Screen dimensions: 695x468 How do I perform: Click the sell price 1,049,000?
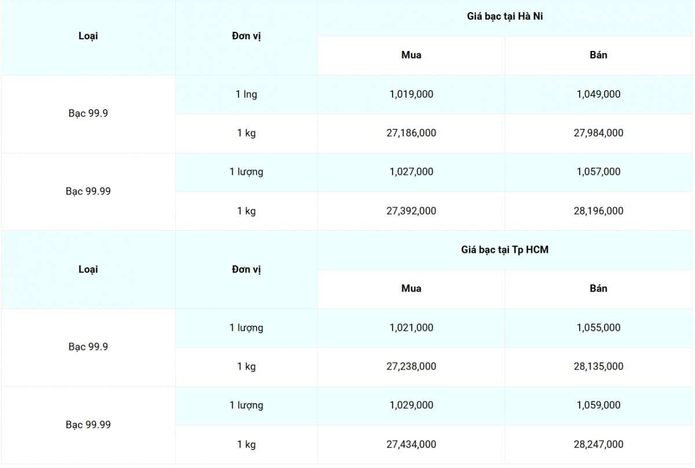point(598,94)
